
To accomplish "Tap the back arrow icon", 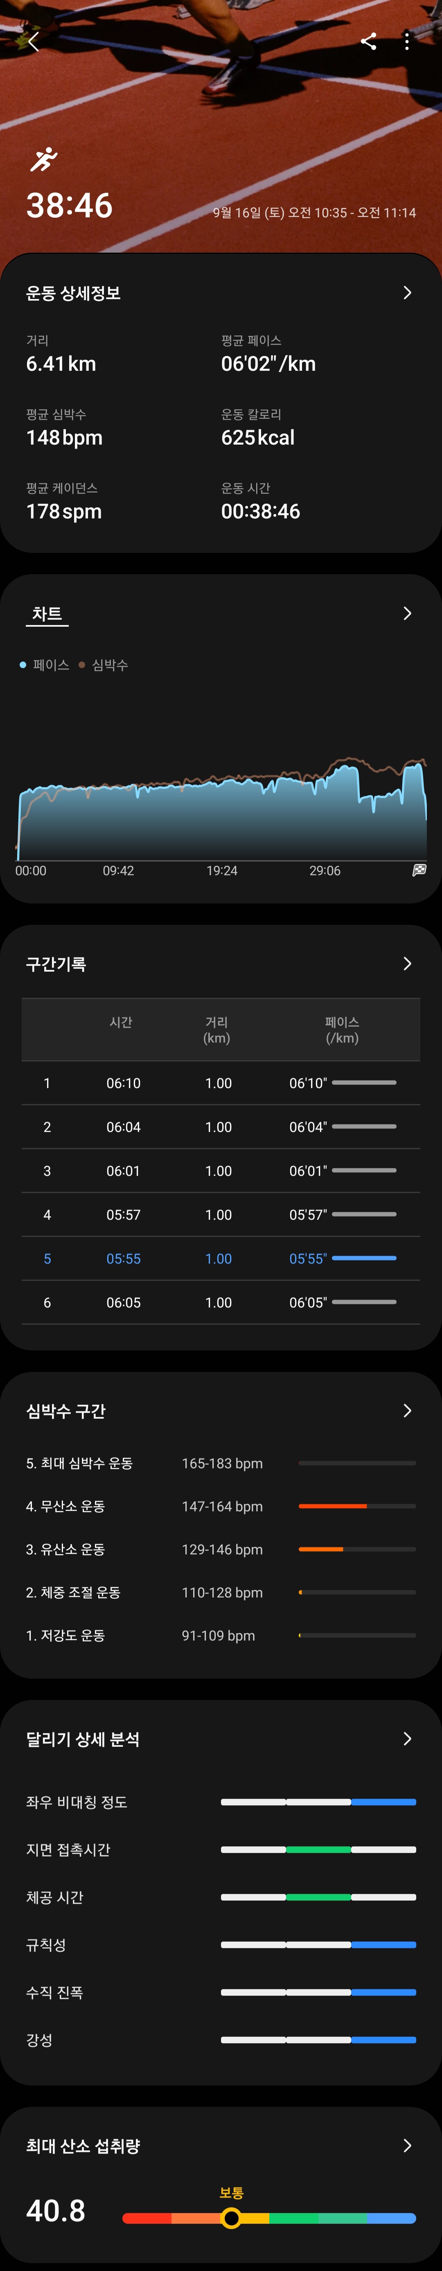I will [x=34, y=41].
